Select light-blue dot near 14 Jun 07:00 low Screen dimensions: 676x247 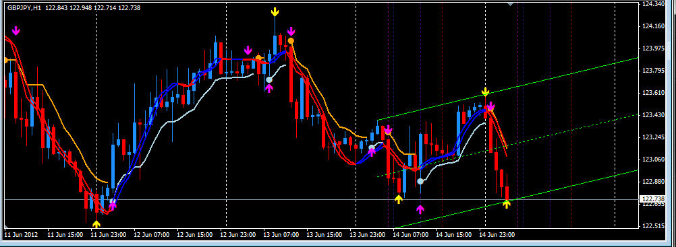coord(420,181)
